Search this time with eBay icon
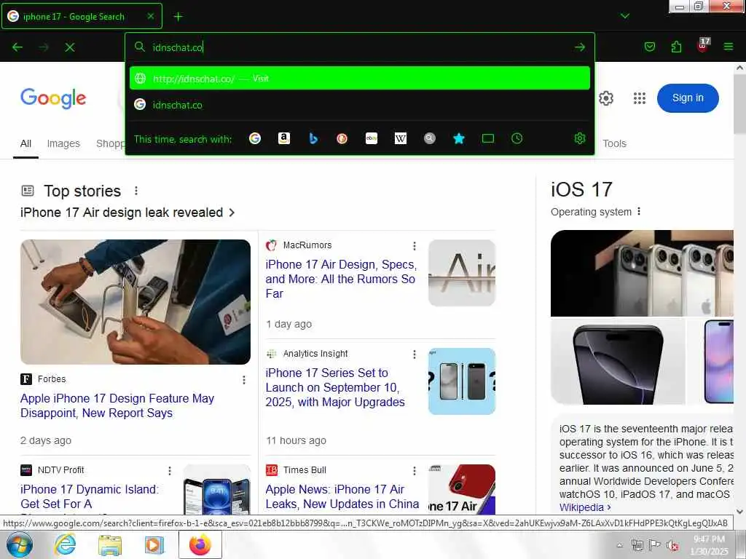Image resolution: width=746 pixels, height=559 pixels. click(x=371, y=138)
